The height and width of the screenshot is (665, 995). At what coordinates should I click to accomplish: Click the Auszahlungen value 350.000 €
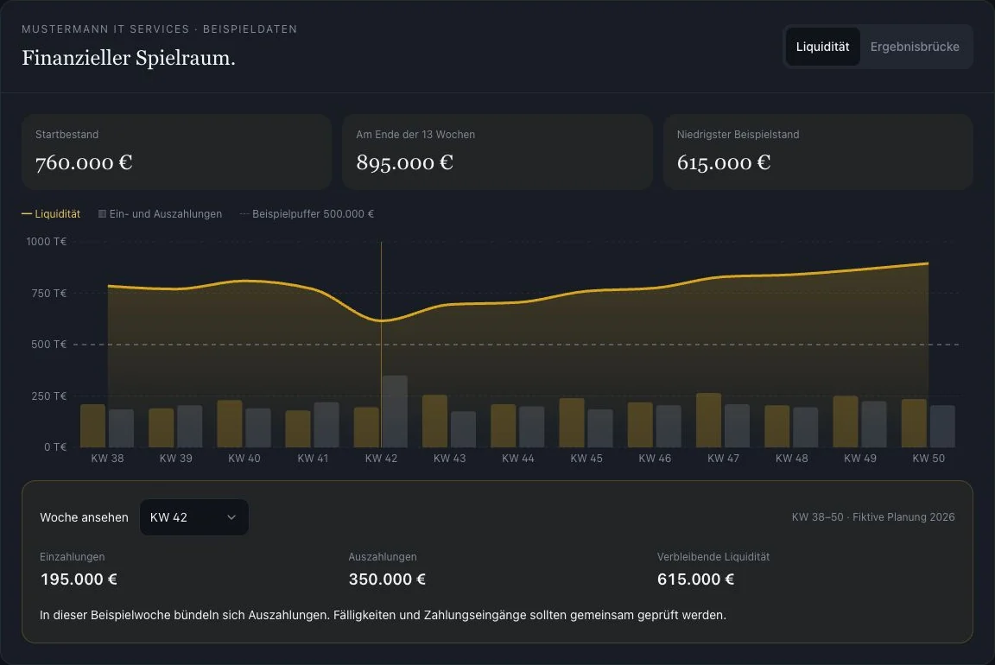387,579
